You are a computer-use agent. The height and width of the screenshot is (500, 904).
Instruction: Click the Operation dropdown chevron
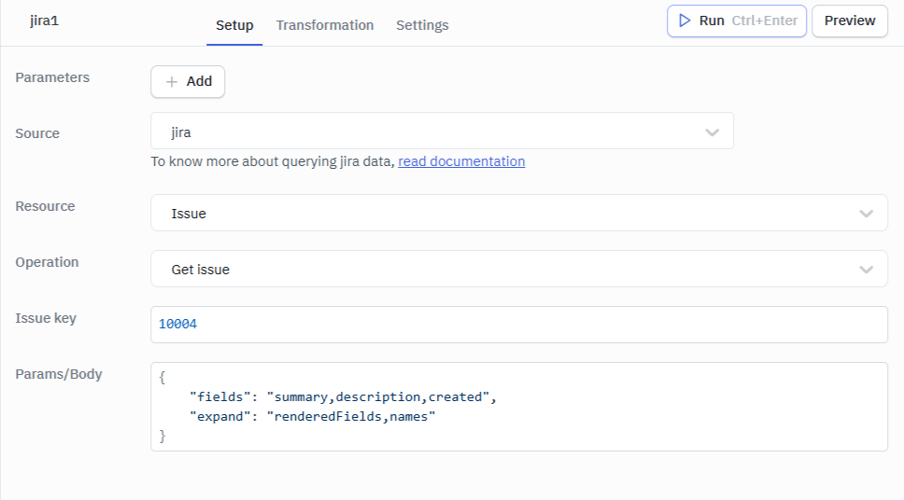pos(866,270)
